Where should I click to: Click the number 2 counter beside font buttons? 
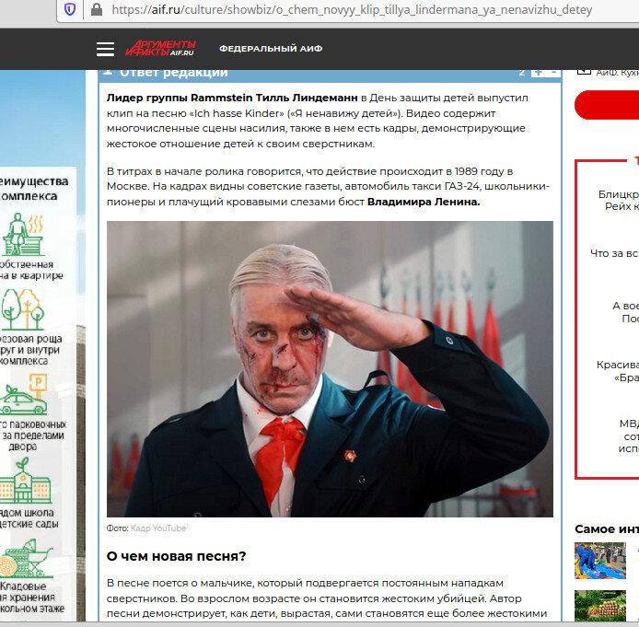point(522,73)
